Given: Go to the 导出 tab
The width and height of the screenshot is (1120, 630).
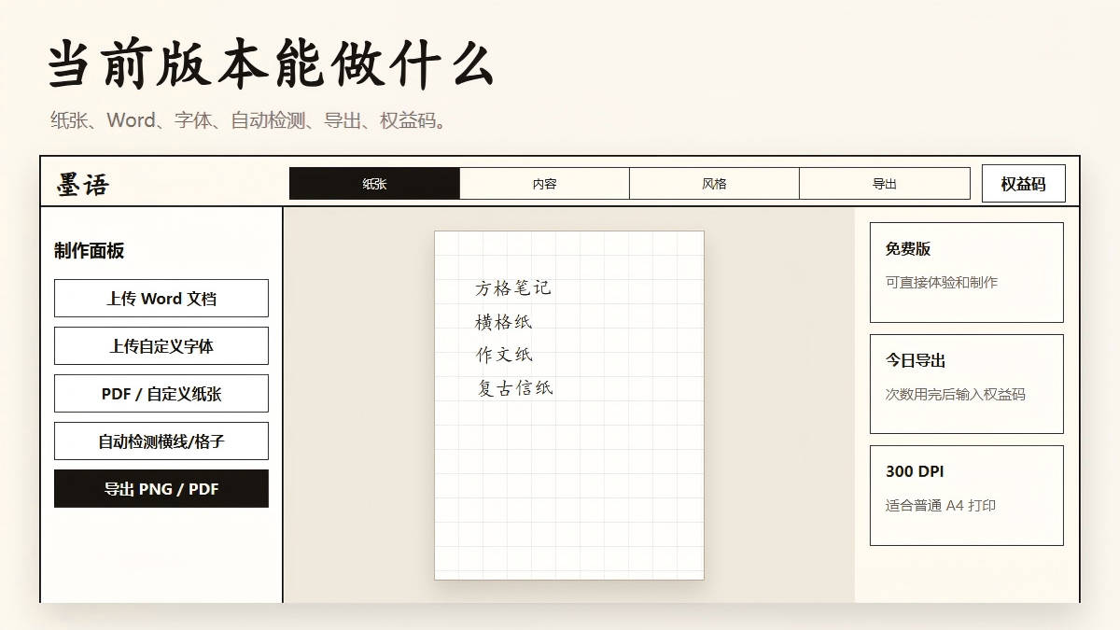Looking at the screenshot, I should click(x=885, y=184).
